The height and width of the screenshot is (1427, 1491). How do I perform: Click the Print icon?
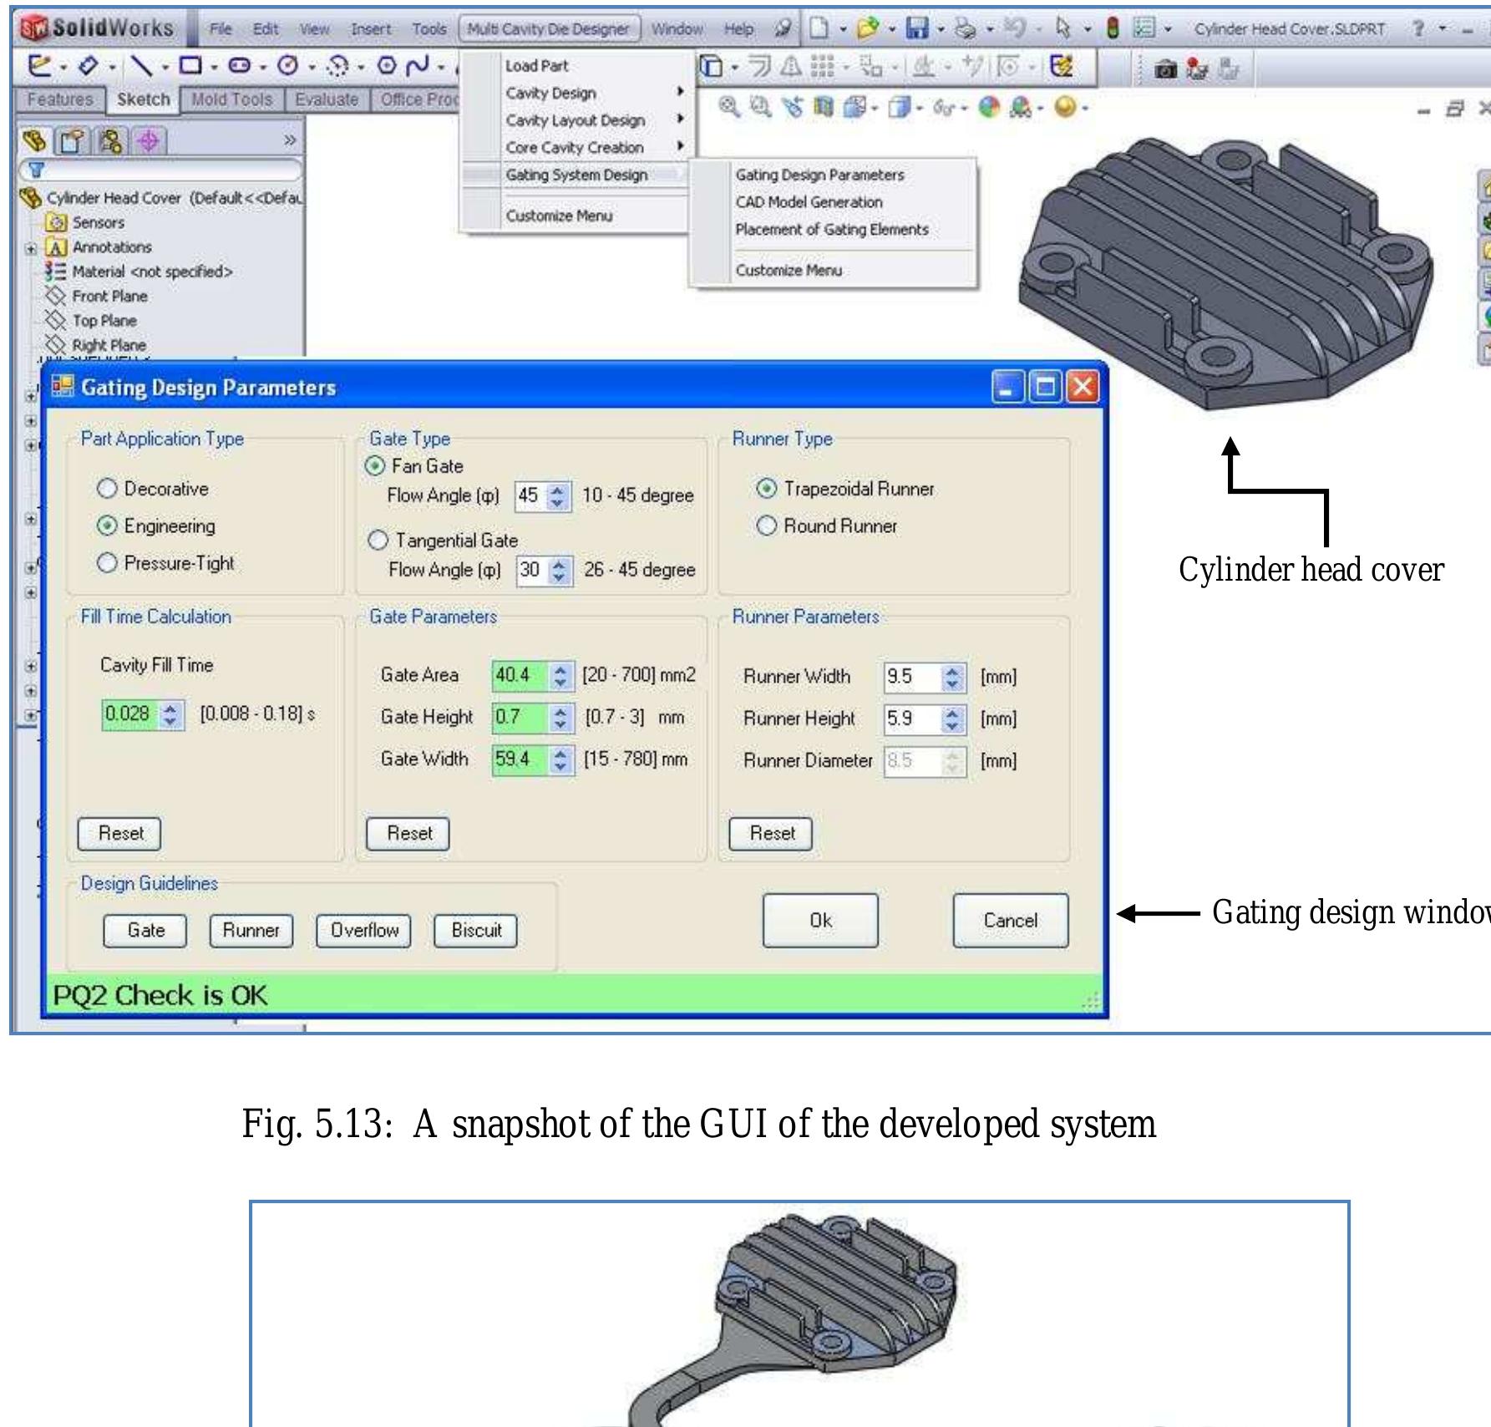[966, 29]
